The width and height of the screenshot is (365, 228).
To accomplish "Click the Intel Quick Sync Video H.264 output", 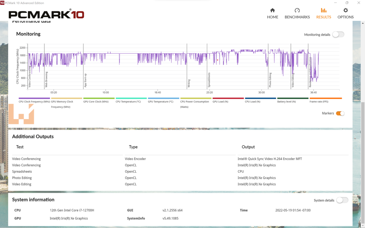I will pos(269,159).
